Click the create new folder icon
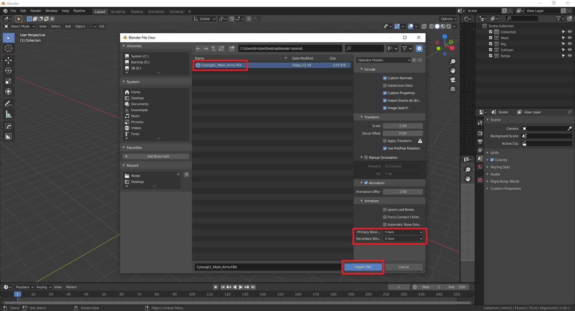The width and height of the screenshot is (575, 311). click(232, 48)
